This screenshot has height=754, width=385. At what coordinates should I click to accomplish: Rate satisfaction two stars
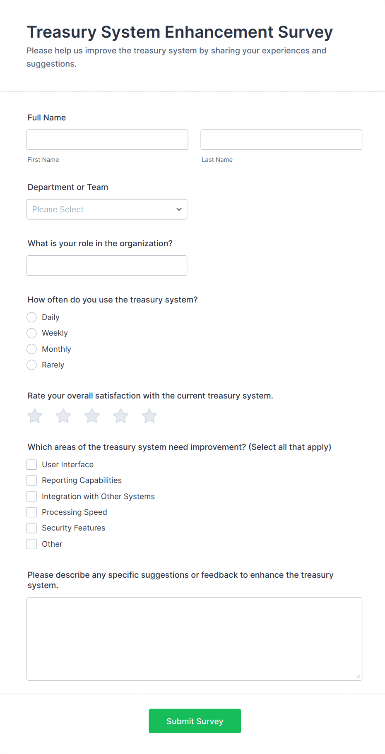click(63, 416)
